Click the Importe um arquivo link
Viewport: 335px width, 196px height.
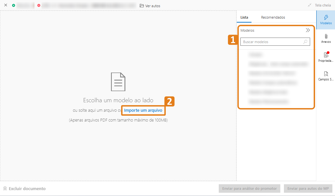[x=143, y=110]
